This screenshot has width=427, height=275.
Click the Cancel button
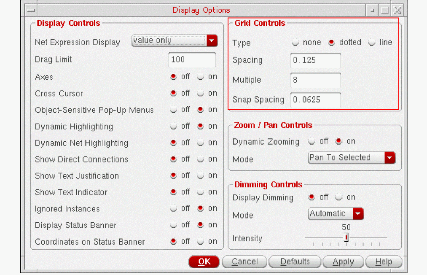(x=244, y=262)
